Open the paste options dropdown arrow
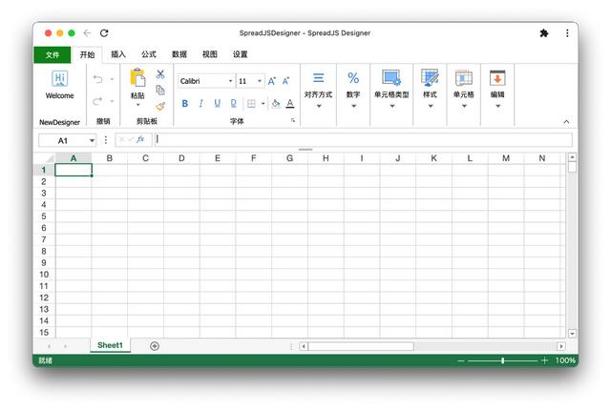611x410 pixels. 137,105
